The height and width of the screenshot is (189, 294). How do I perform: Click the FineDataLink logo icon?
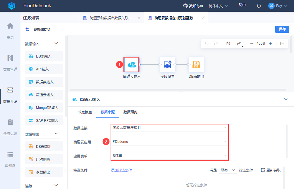(12, 6)
